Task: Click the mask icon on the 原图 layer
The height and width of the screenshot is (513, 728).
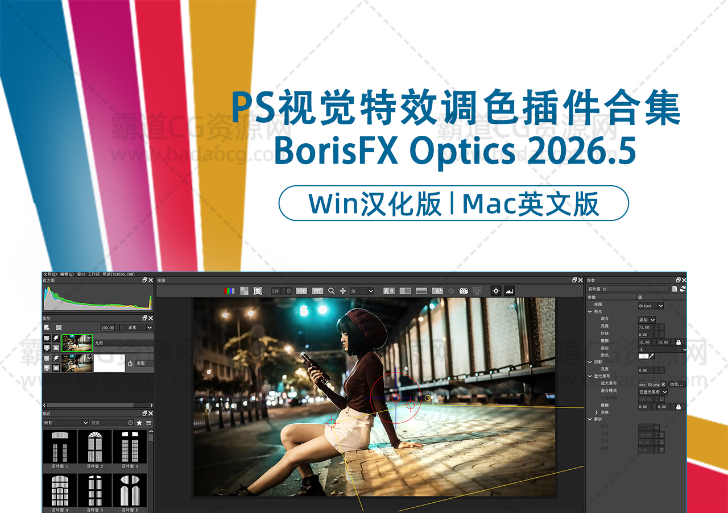Action: click(56, 368)
